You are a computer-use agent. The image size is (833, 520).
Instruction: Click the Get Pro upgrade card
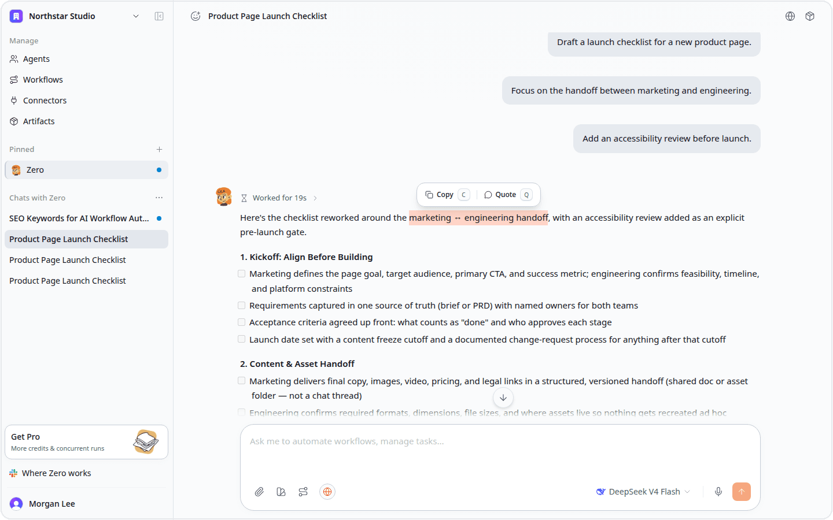coord(87,442)
